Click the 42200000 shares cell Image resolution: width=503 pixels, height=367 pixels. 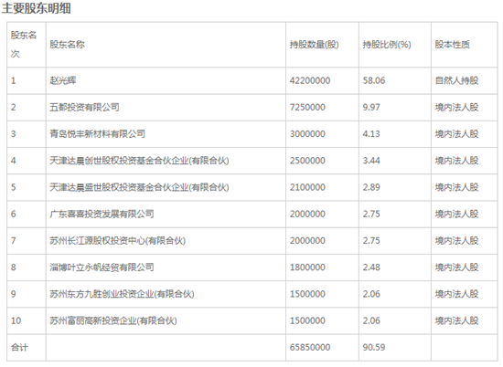(310, 80)
